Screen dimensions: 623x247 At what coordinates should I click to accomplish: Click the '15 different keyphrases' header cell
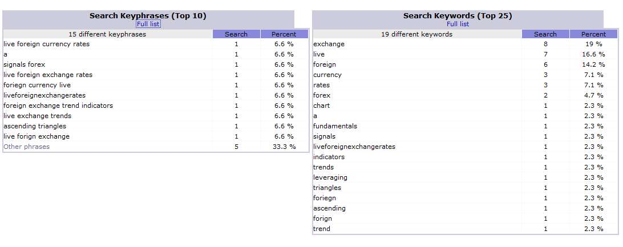tap(107, 34)
